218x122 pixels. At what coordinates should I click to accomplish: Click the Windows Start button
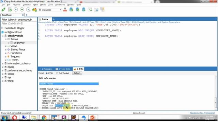coord(4,118)
